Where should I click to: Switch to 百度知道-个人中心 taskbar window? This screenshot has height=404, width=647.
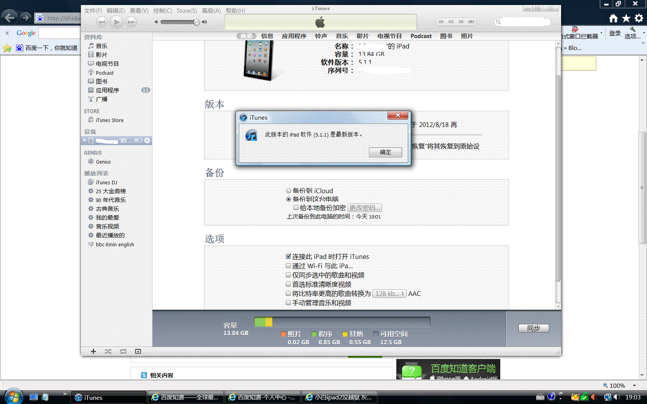pyautogui.click(x=262, y=397)
